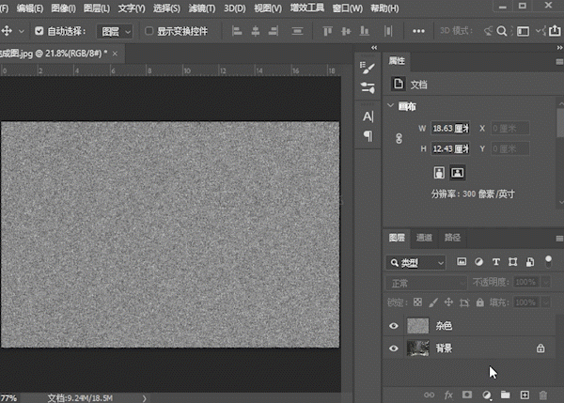Filter for pixel layers icon
This screenshot has height=403, width=564.
462,262
